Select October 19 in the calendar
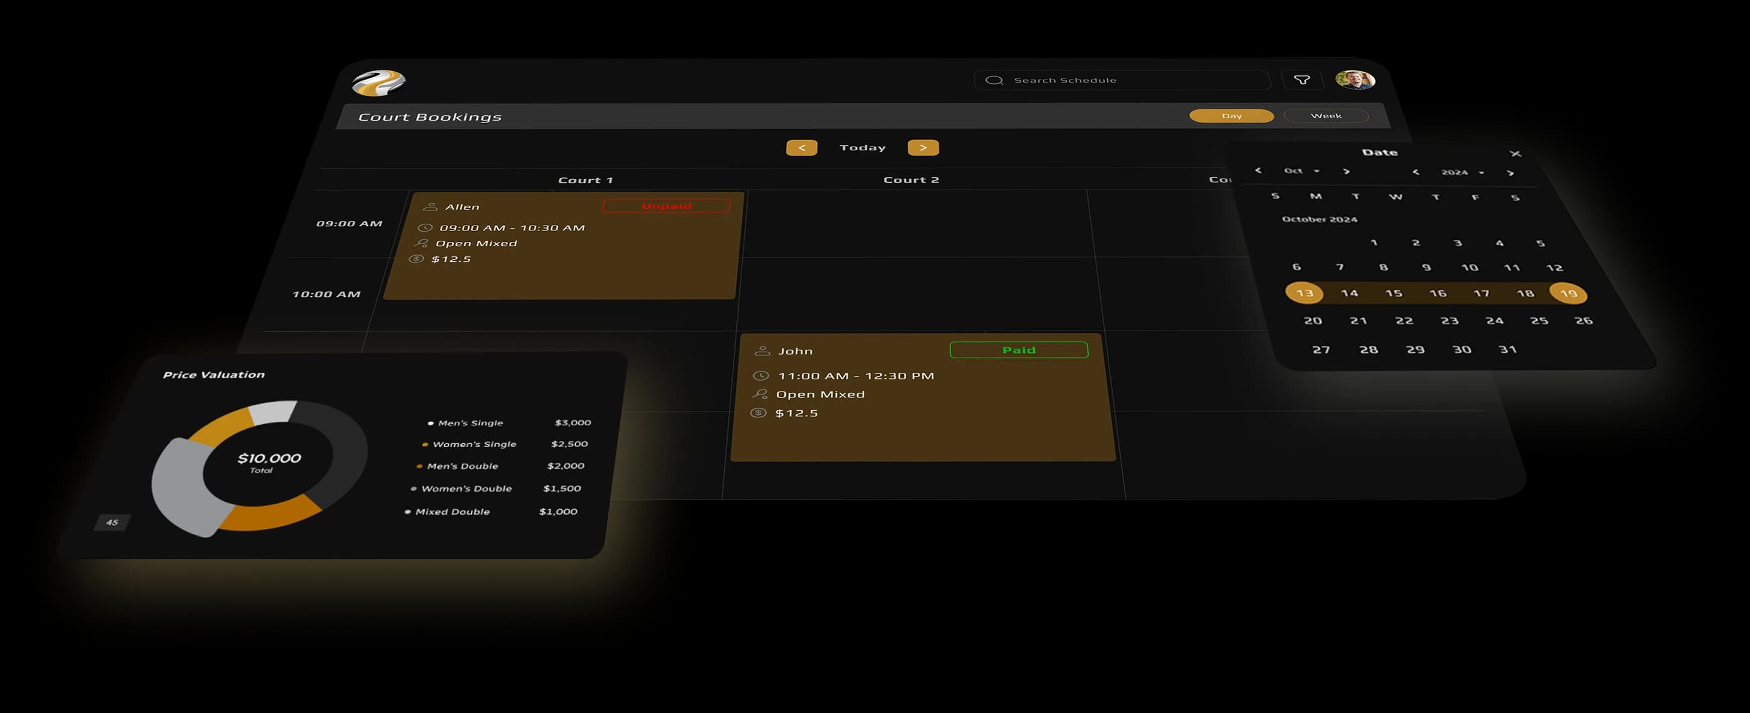This screenshot has width=1750, height=713. tap(1568, 293)
